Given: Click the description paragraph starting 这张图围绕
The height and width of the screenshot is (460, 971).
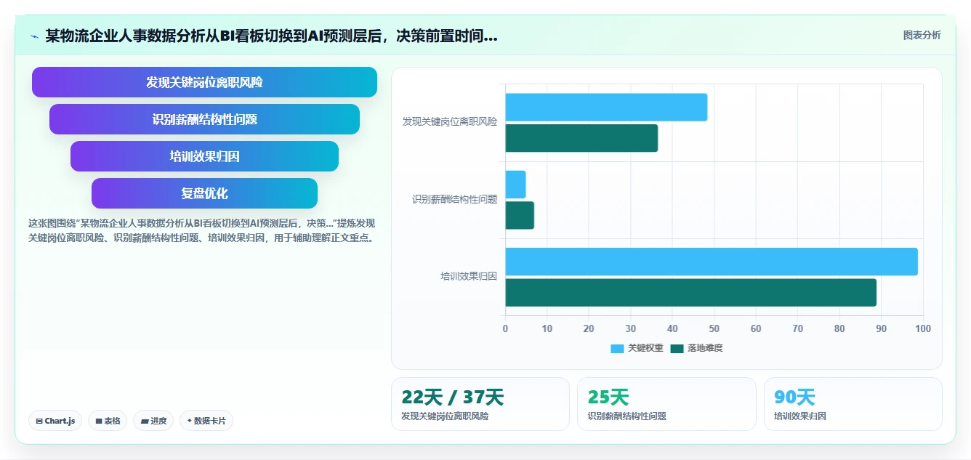Looking at the screenshot, I should pyautogui.click(x=202, y=230).
